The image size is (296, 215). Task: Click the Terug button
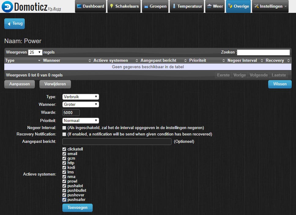pyautogui.click(x=14, y=24)
